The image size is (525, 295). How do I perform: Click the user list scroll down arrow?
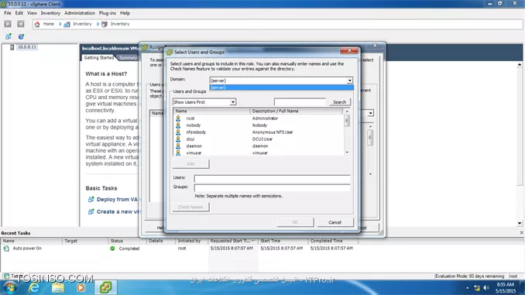347,153
